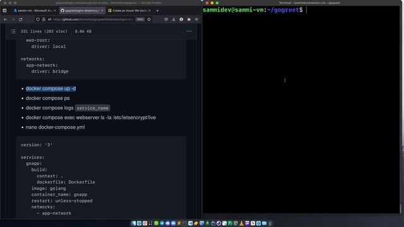Image resolution: width=404 pixels, height=227 pixels.
Task: Save page to Pocket
Action: (166, 20)
